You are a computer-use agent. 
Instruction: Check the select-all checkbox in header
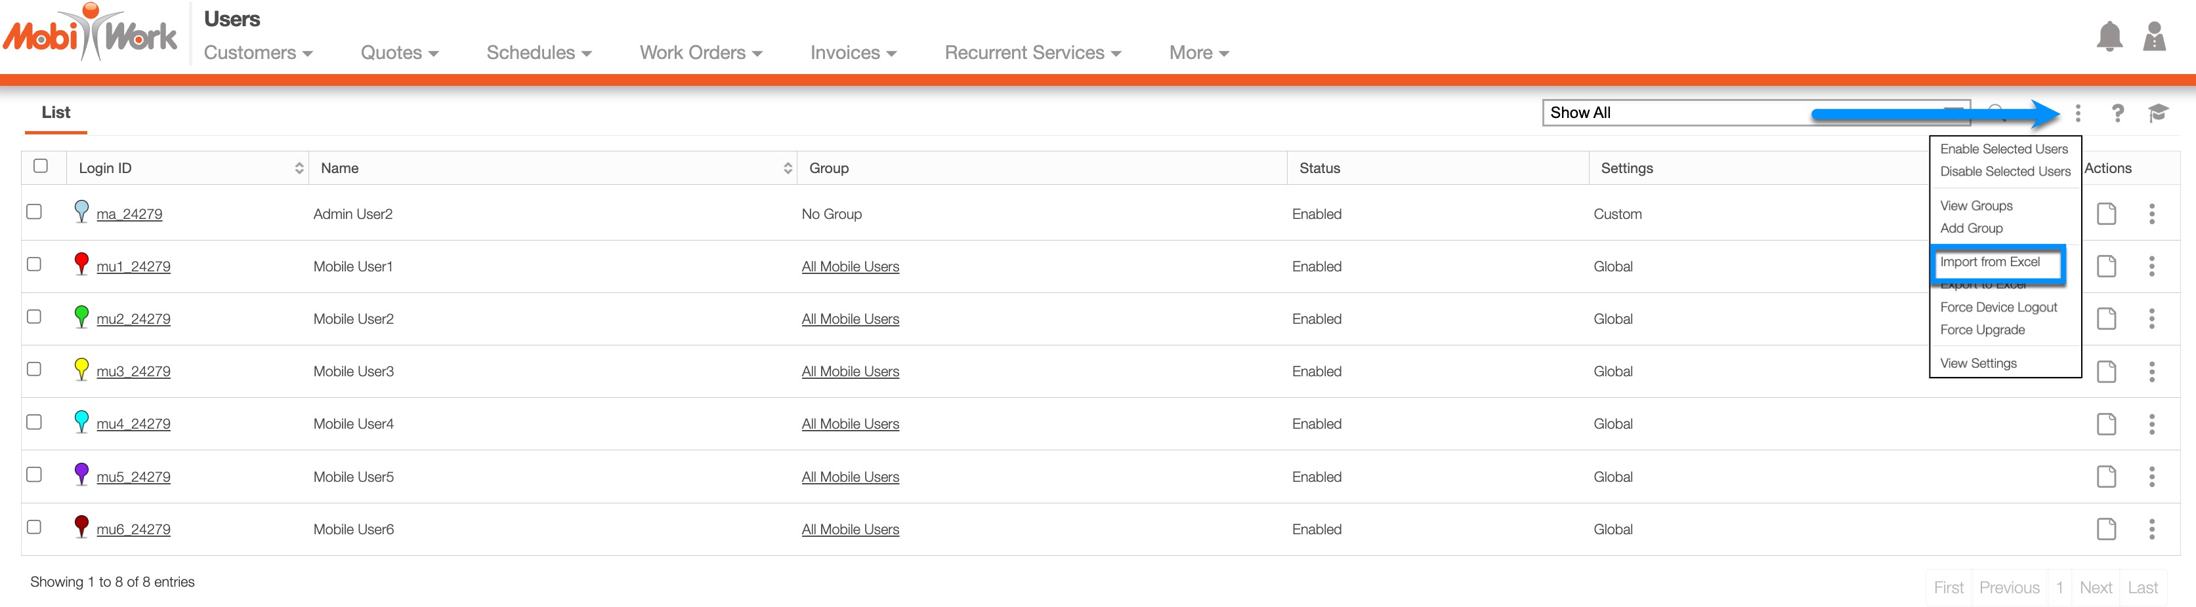(x=40, y=166)
